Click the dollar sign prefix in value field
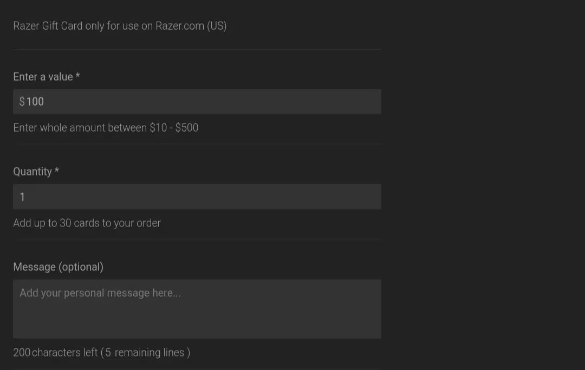Image resolution: width=585 pixels, height=370 pixels. 22,101
